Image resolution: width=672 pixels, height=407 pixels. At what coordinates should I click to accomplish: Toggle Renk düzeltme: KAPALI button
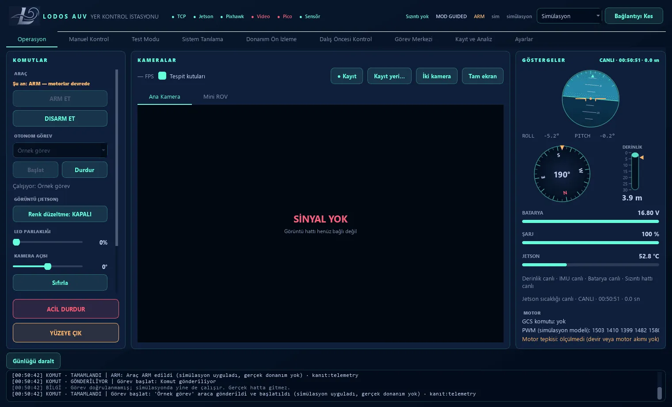tap(60, 214)
